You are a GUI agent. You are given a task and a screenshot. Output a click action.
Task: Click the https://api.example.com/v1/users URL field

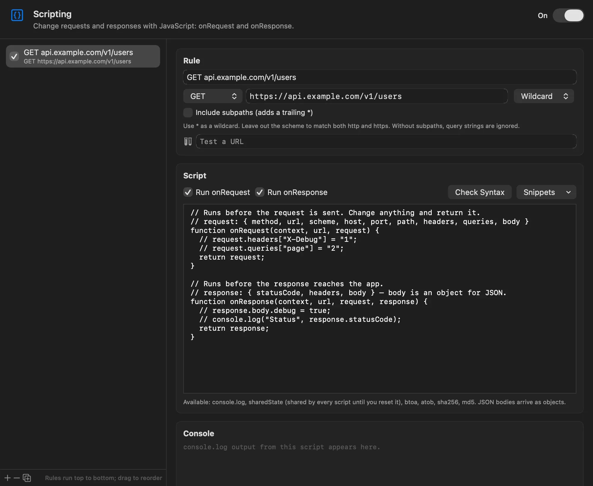[x=377, y=96]
